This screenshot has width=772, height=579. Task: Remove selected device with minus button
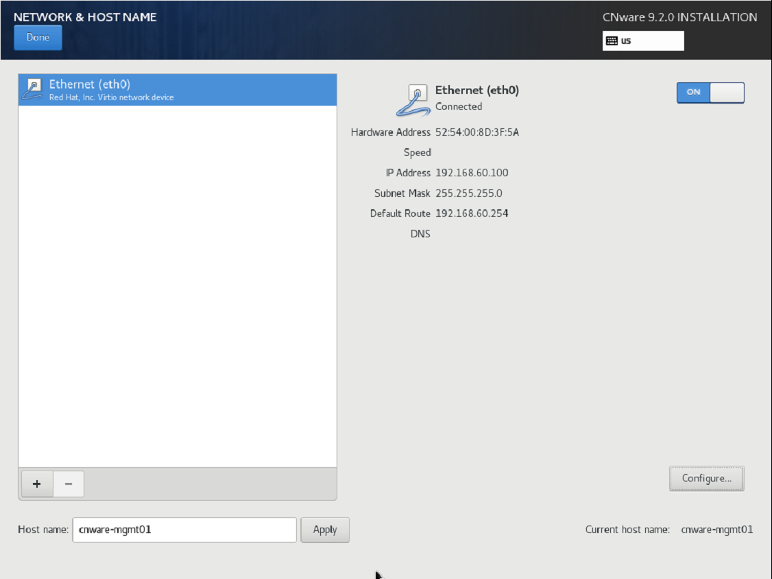(69, 484)
